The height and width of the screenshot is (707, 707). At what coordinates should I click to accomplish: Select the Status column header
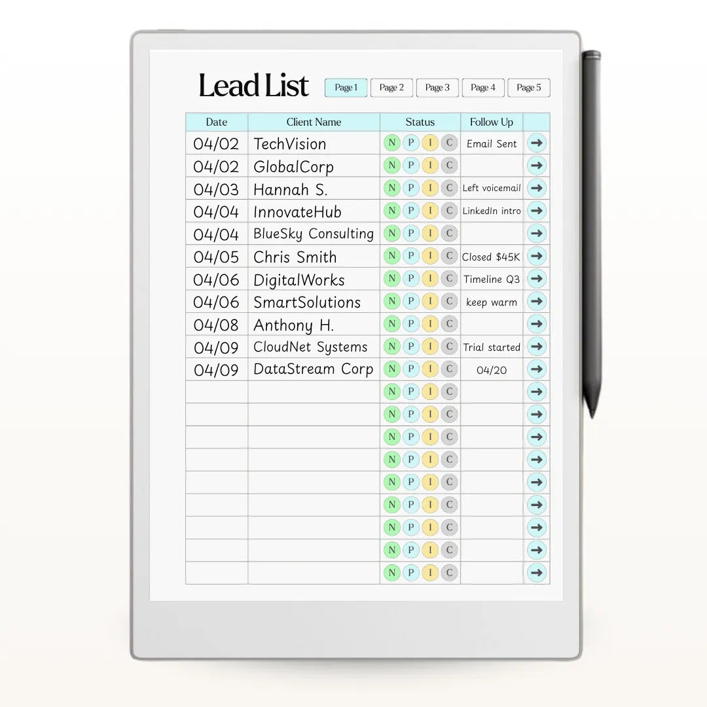tap(420, 122)
